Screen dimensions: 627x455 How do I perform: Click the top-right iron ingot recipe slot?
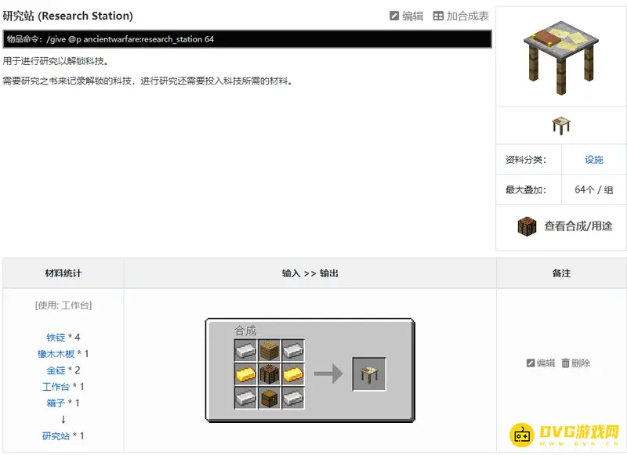pos(293,351)
